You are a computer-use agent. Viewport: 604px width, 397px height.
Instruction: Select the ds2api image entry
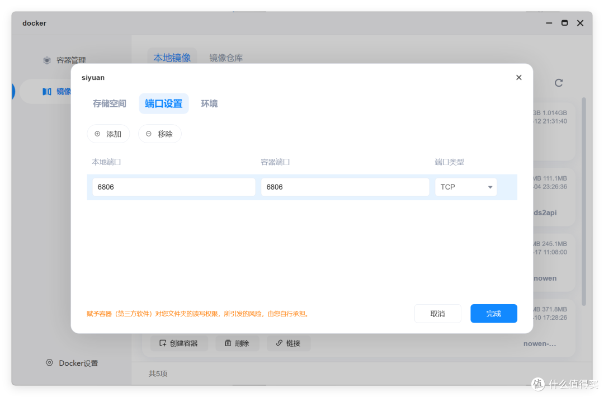545,212
